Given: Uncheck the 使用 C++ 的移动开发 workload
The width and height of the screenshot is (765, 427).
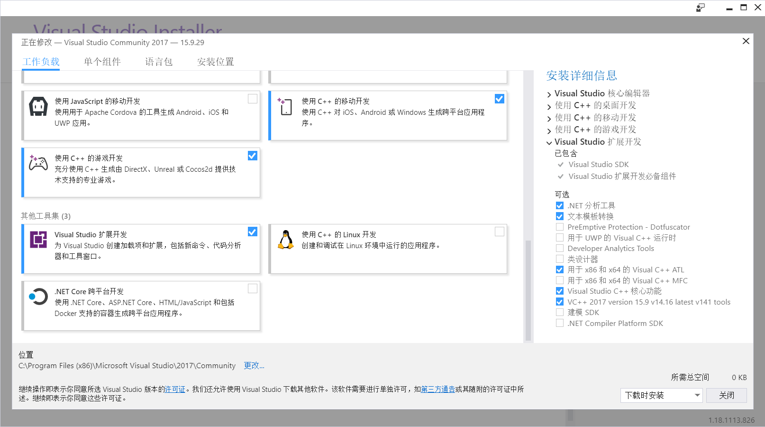Looking at the screenshot, I should [x=500, y=99].
